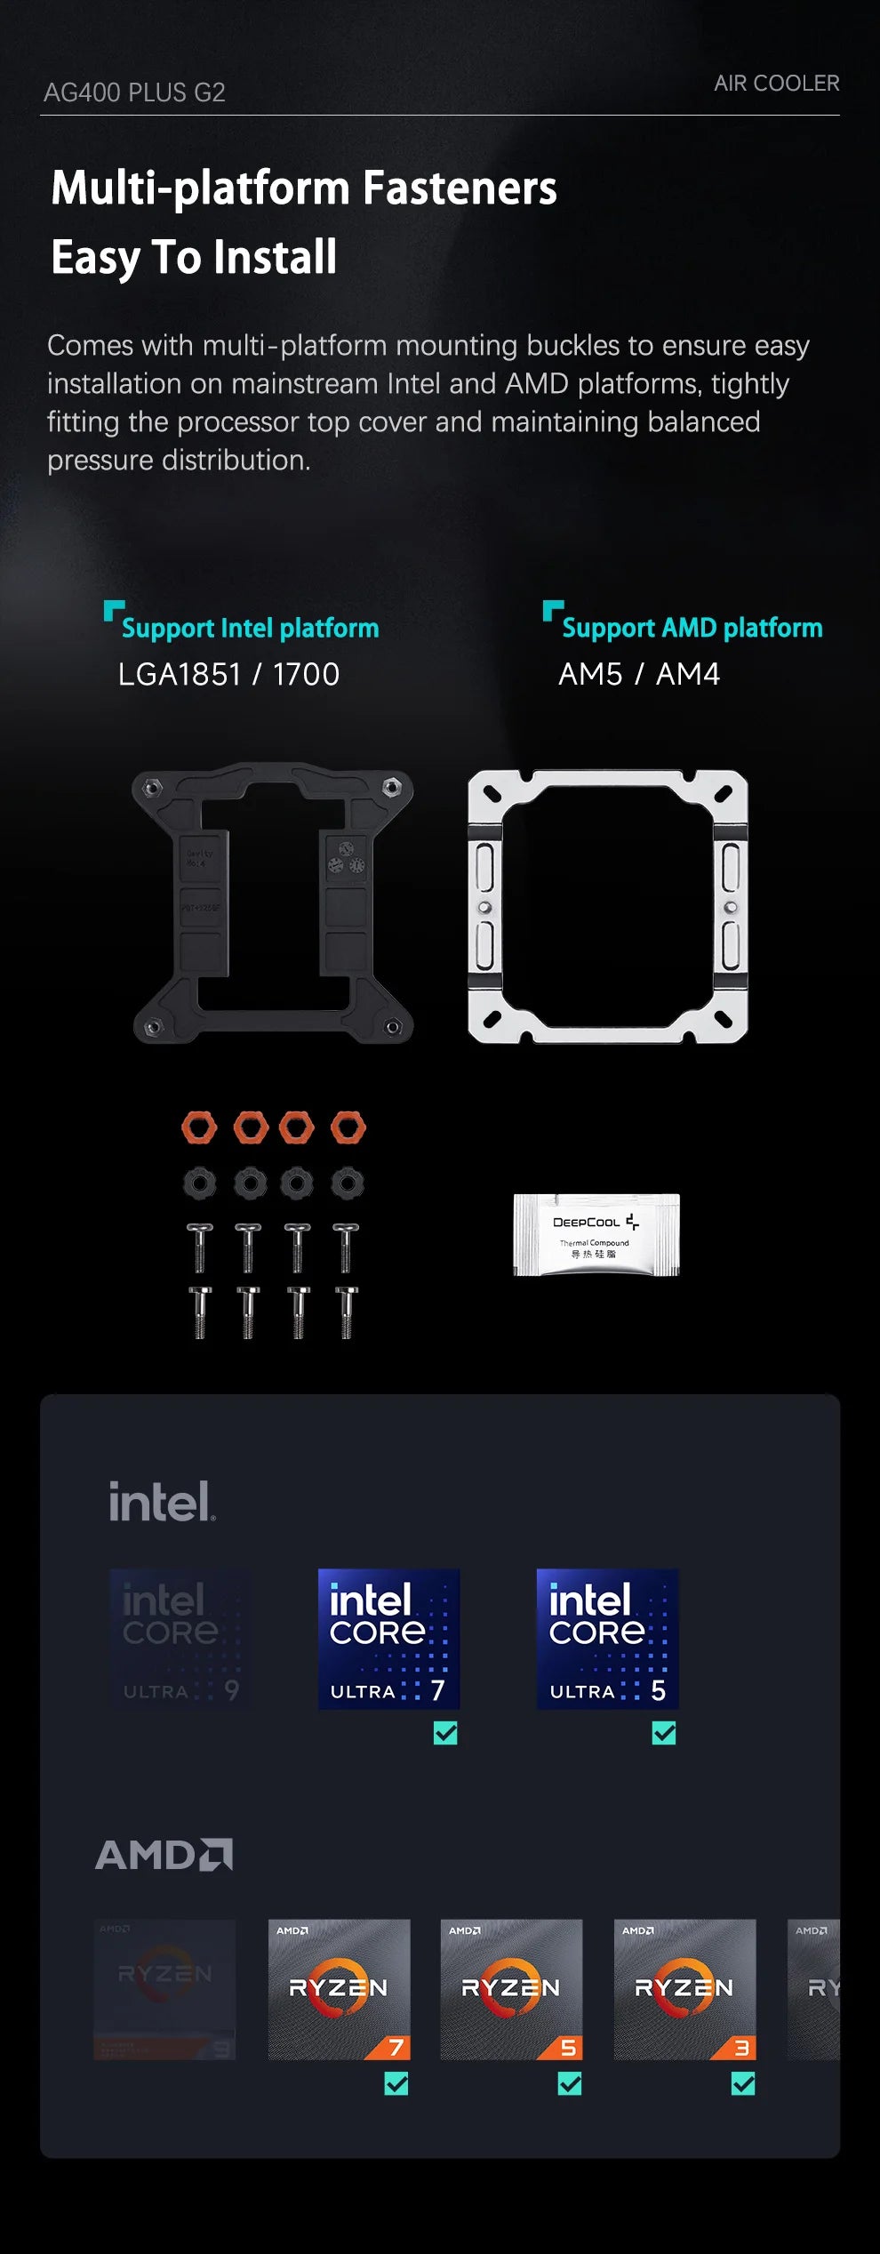Click the AMD Ryzen 7 badge
The width and height of the screenshot is (880, 2254).
point(340,1989)
